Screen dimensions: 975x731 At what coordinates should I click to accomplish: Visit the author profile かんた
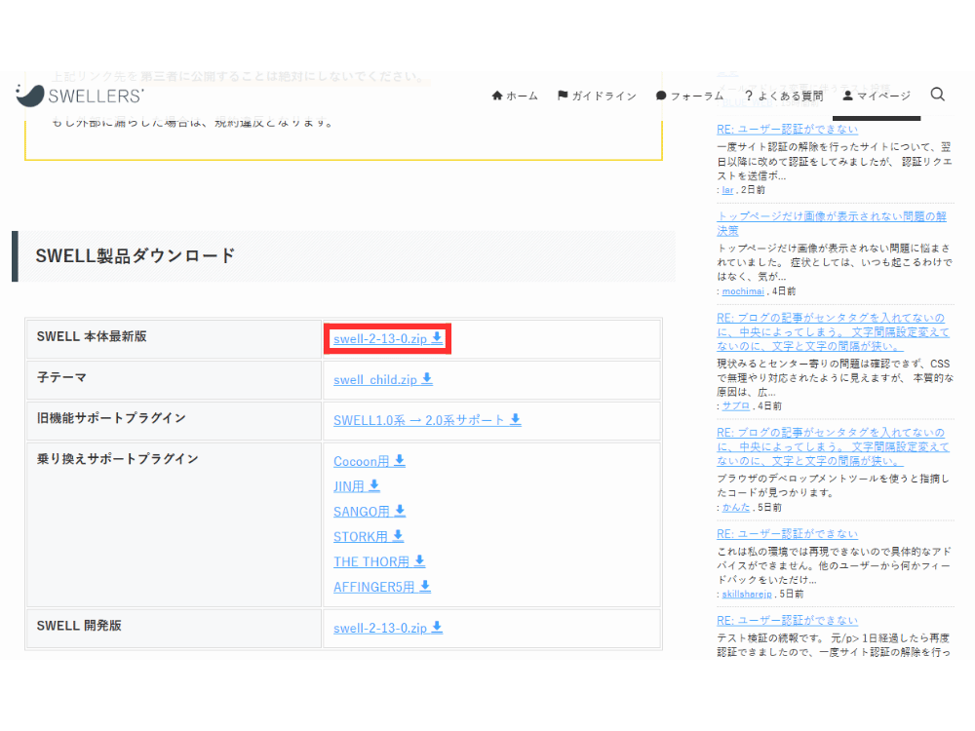click(x=735, y=507)
